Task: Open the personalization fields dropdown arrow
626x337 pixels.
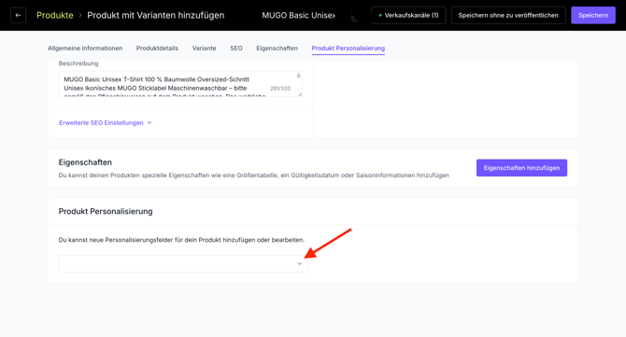Action: (299, 263)
